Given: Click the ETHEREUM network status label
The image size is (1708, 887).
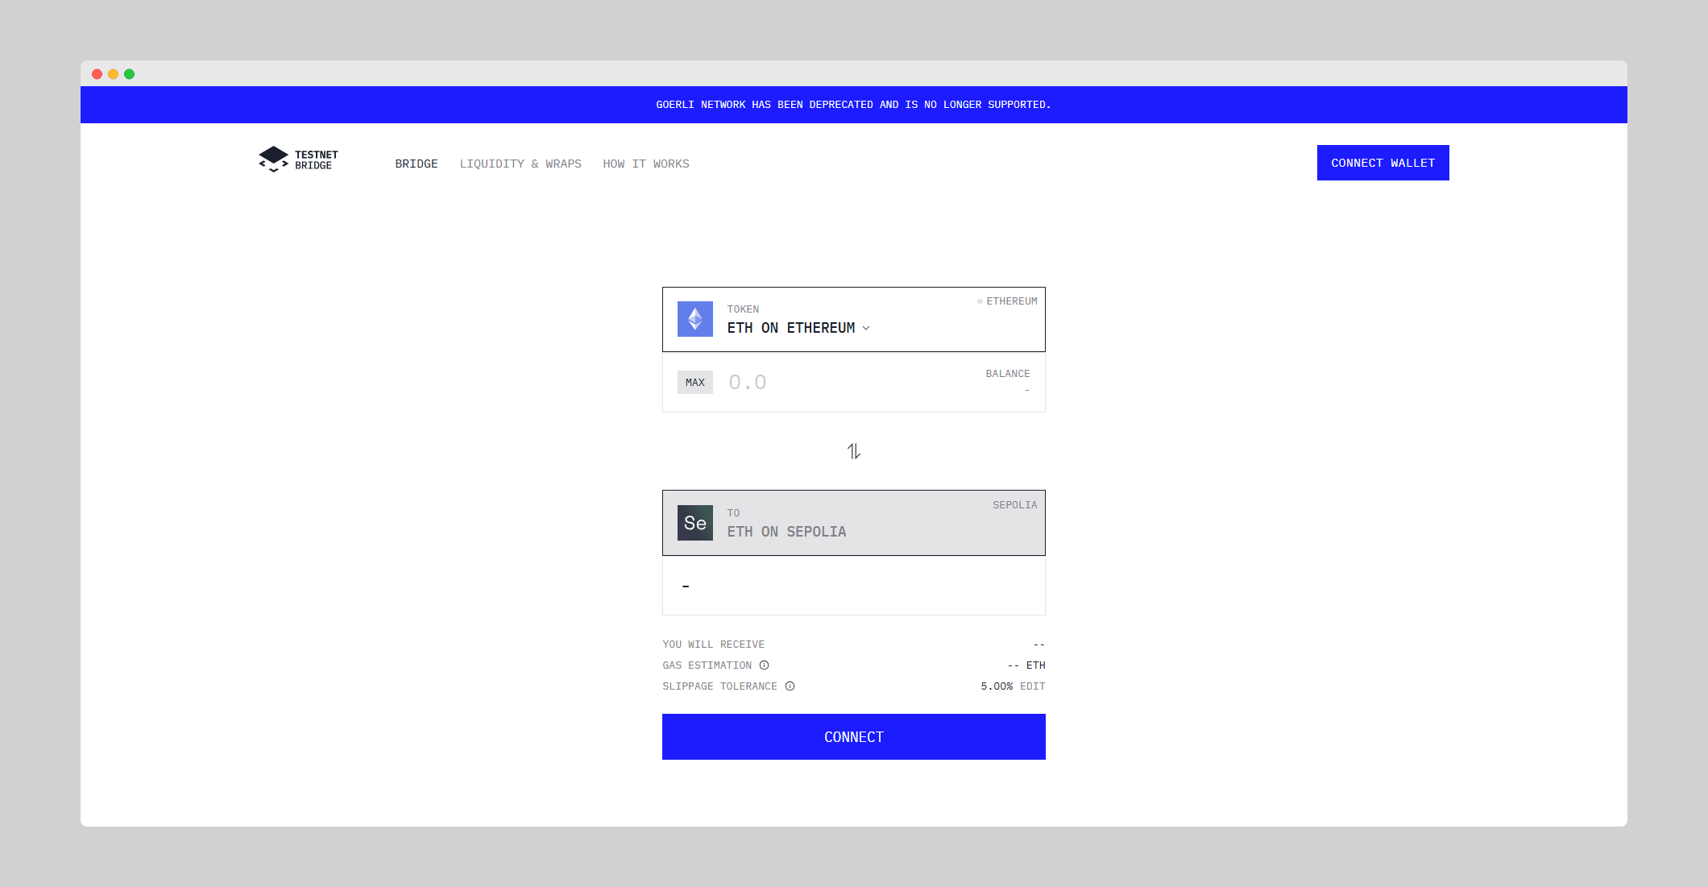Looking at the screenshot, I should point(1007,301).
